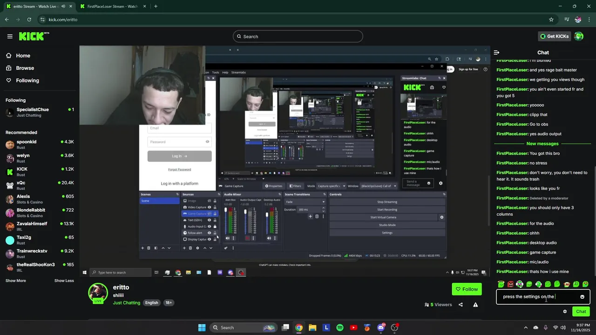Click eritto's profile avatar

(x=98, y=293)
